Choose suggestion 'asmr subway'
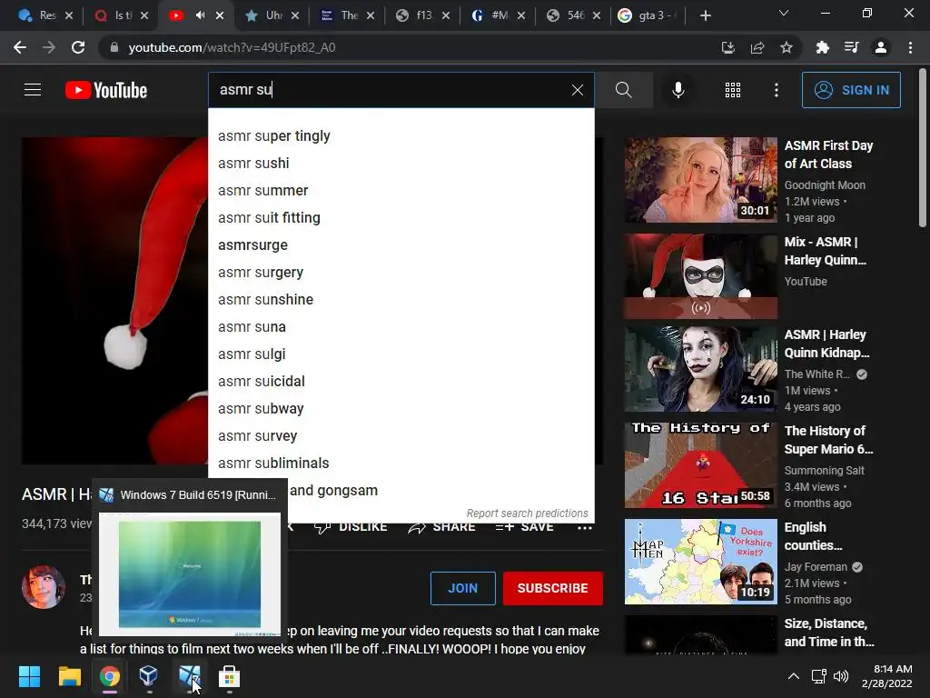 pos(401,409)
